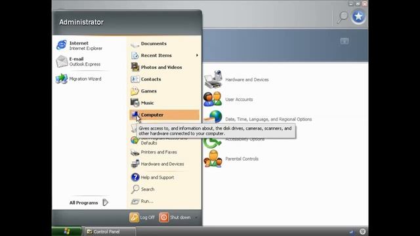Select Help and Support label
The height and width of the screenshot is (236, 420).
click(x=157, y=178)
